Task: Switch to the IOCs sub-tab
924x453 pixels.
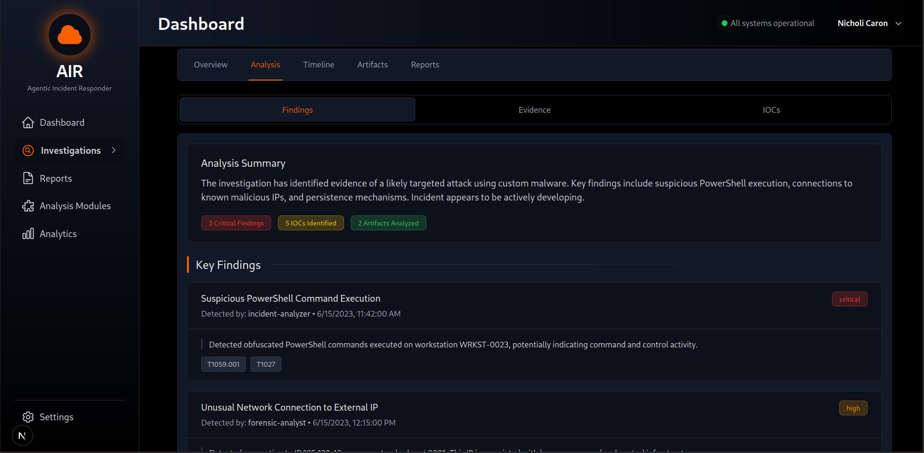Action: (771, 110)
